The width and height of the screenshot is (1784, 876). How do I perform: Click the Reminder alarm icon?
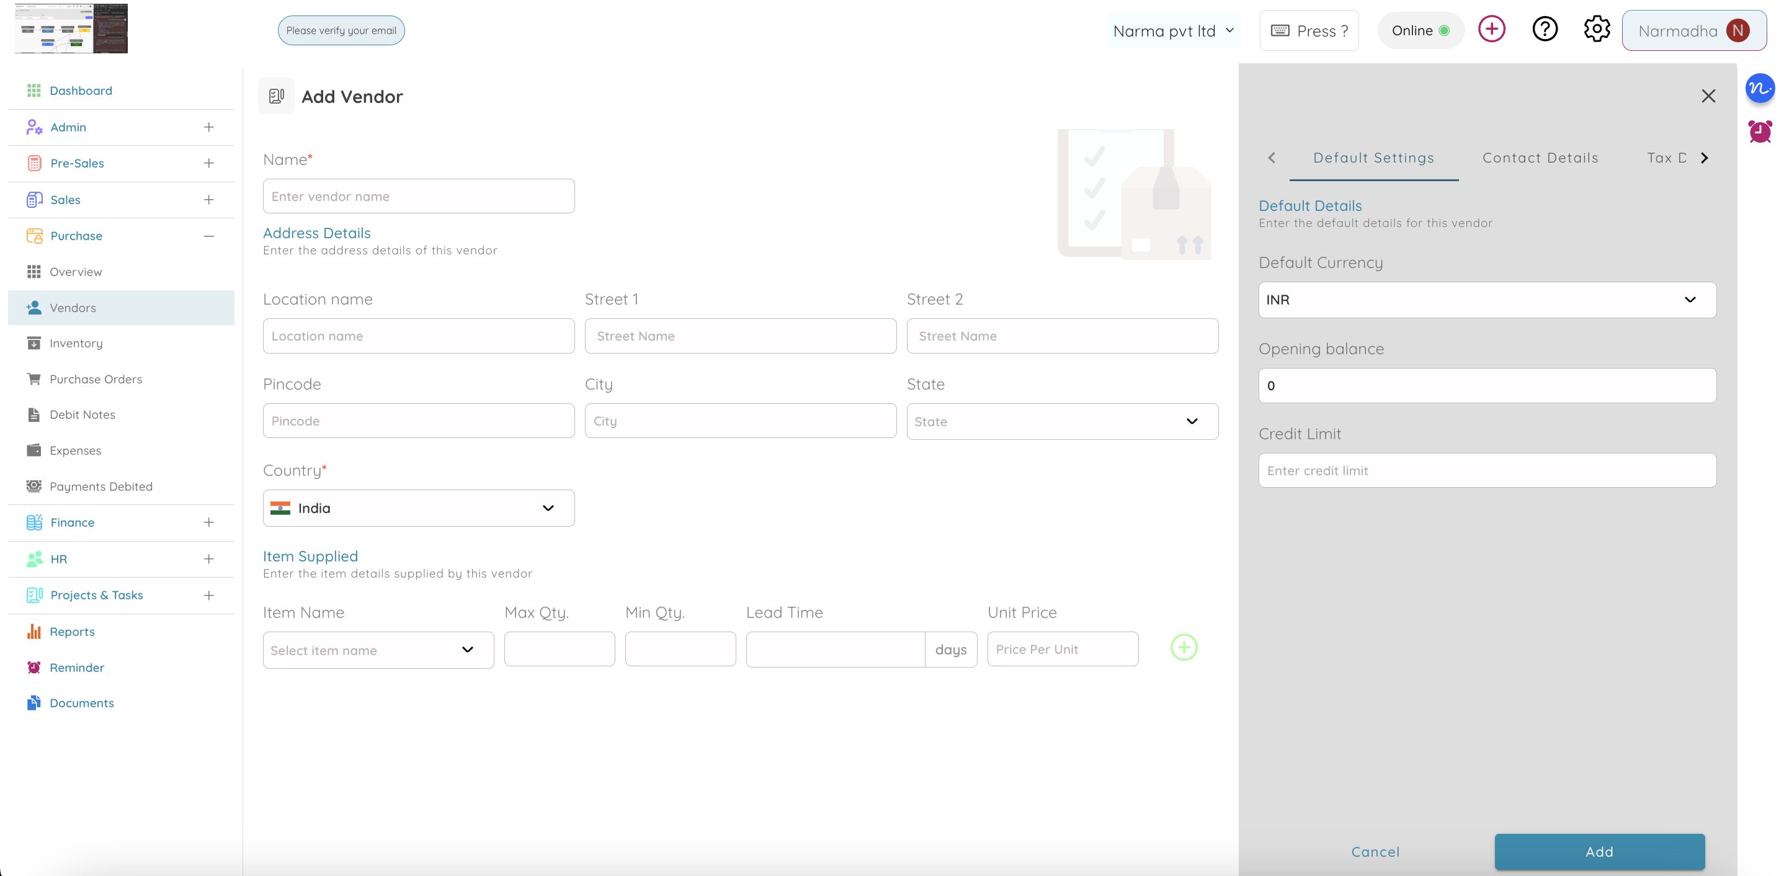[x=34, y=667]
